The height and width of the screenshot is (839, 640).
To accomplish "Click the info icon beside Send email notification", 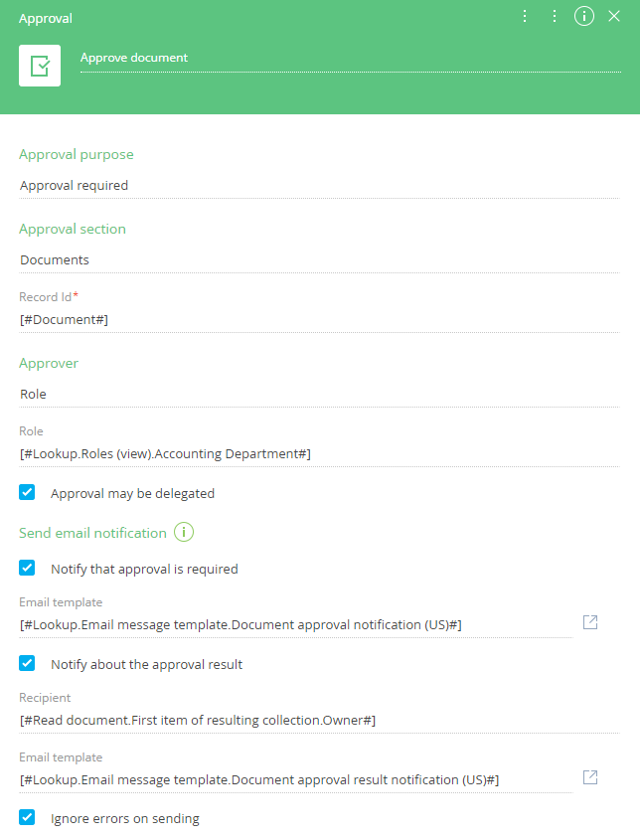I will pos(184,532).
